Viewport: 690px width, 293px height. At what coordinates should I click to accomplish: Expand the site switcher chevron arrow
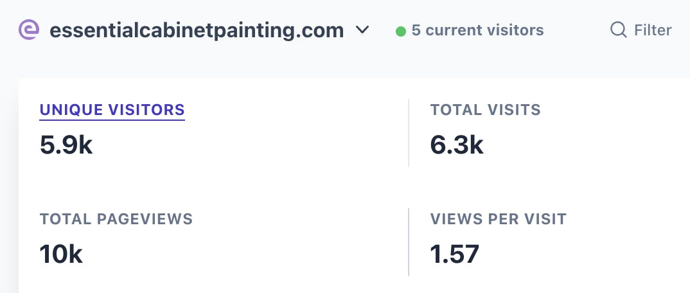(362, 30)
